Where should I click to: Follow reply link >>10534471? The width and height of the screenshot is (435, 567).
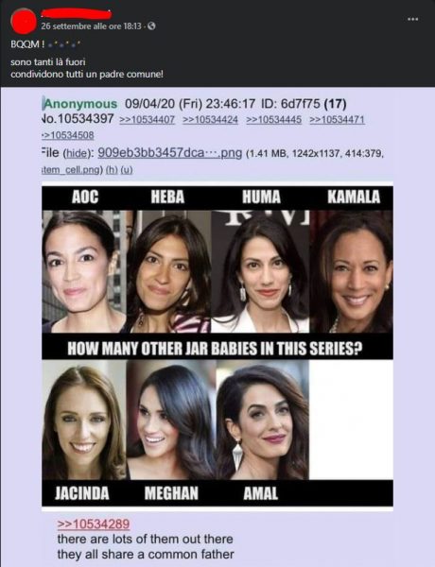coord(338,119)
